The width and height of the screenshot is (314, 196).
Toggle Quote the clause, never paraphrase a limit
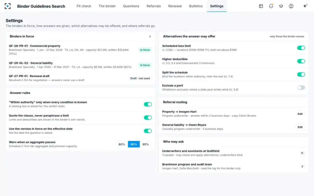point(148,118)
